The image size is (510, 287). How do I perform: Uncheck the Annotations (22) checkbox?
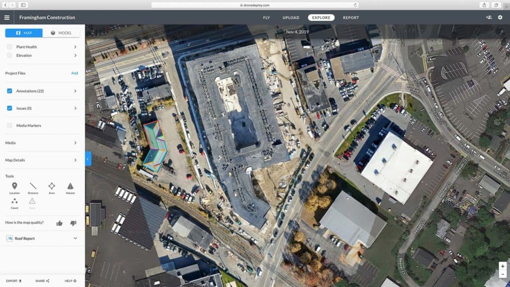tap(9, 91)
